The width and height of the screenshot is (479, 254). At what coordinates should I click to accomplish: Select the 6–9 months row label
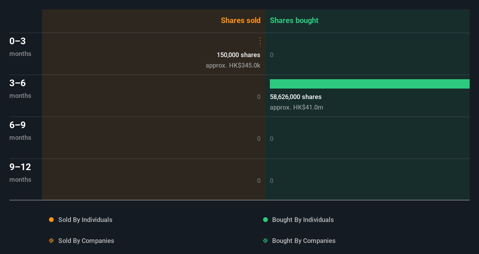click(x=20, y=131)
